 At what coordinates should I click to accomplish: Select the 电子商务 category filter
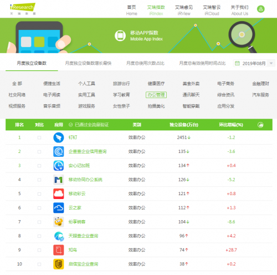[x=225, y=84]
